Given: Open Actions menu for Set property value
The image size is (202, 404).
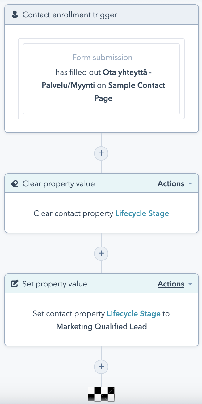Looking at the screenshot, I should click(171, 284).
